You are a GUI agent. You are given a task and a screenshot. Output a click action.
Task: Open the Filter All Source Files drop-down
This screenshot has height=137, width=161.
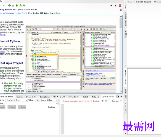pyautogui.click(x=47, y=100)
